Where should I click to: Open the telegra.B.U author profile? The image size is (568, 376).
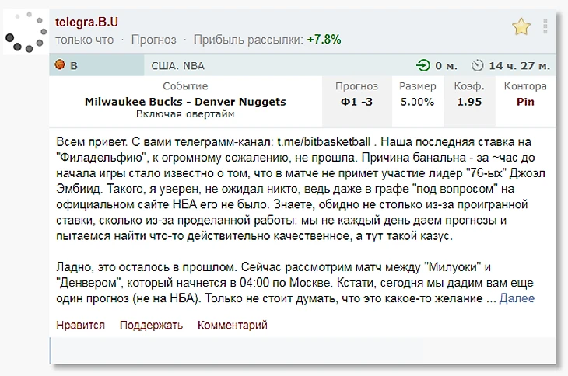[87, 22]
